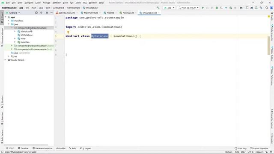Open the SDK Manager icon in toolbar

tap(261, 8)
